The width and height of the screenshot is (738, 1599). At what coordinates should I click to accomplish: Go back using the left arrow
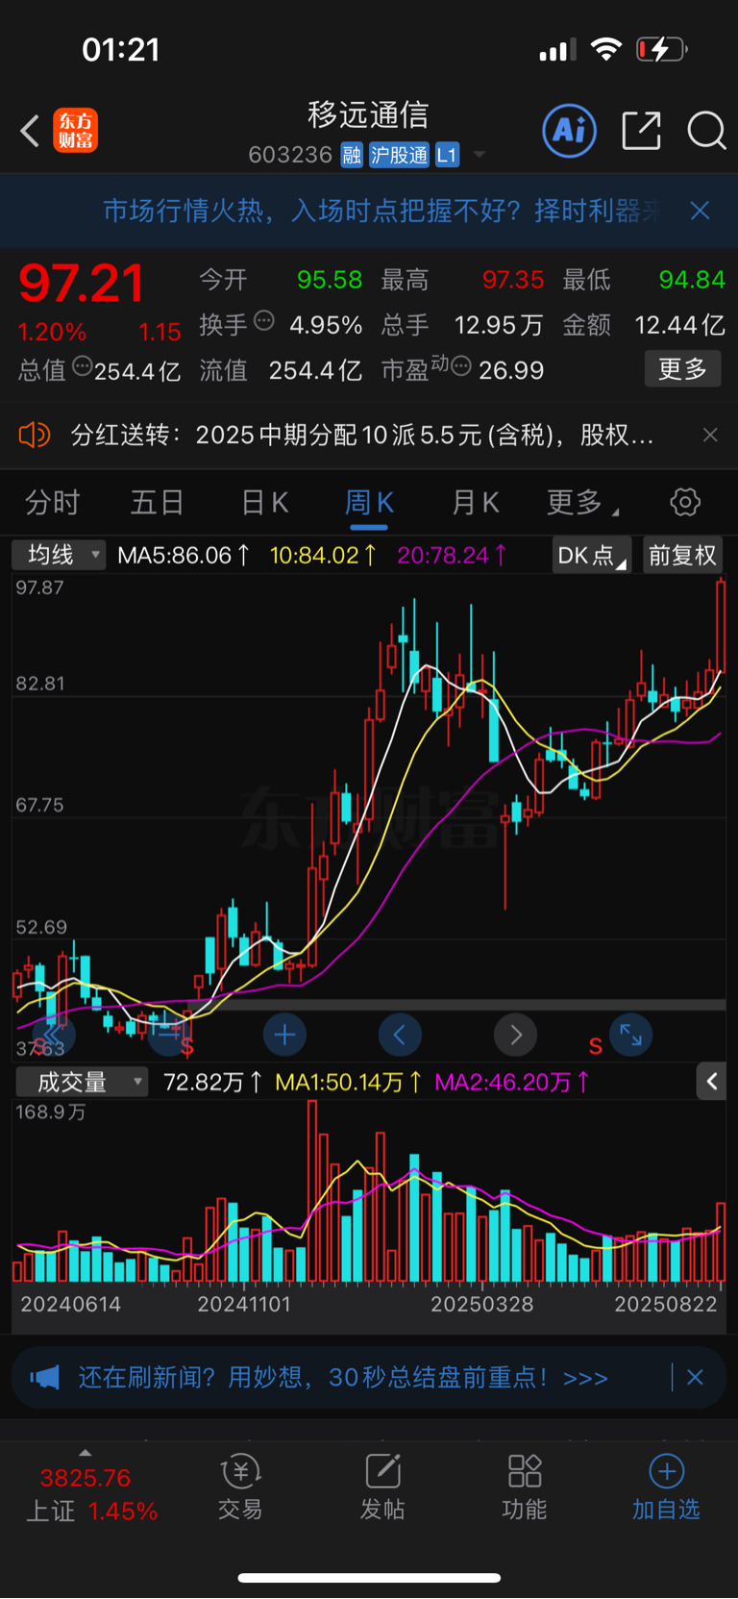[x=30, y=131]
